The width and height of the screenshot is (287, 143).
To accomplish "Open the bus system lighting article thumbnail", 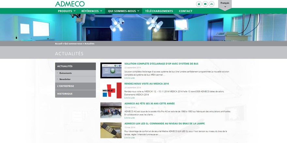I will click(111, 71).
